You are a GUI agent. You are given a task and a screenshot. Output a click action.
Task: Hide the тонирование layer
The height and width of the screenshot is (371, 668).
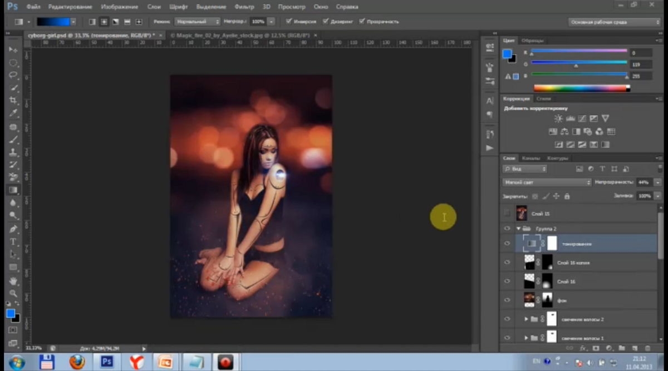(507, 244)
